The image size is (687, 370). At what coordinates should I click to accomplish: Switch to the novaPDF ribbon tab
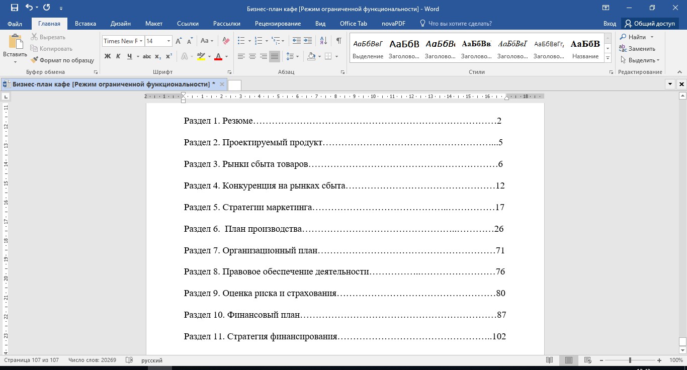click(x=393, y=24)
